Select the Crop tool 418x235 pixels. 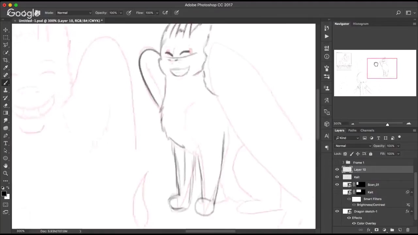[x=6, y=60]
